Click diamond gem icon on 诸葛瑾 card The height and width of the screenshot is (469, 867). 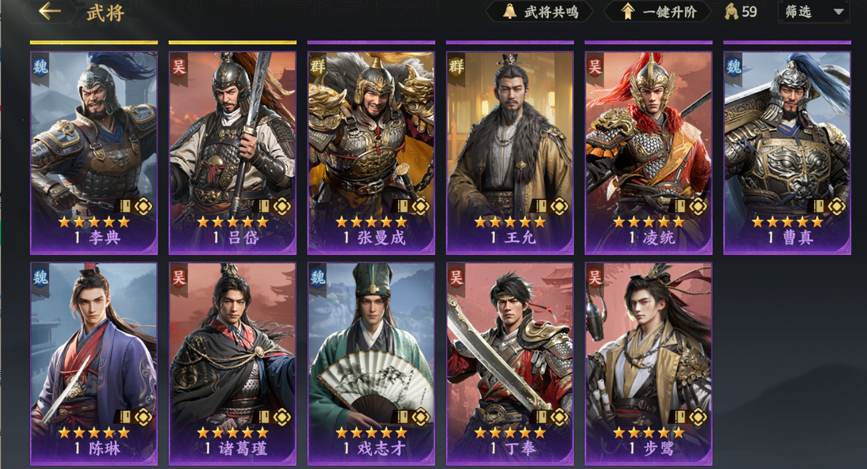pyautogui.click(x=282, y=417)
